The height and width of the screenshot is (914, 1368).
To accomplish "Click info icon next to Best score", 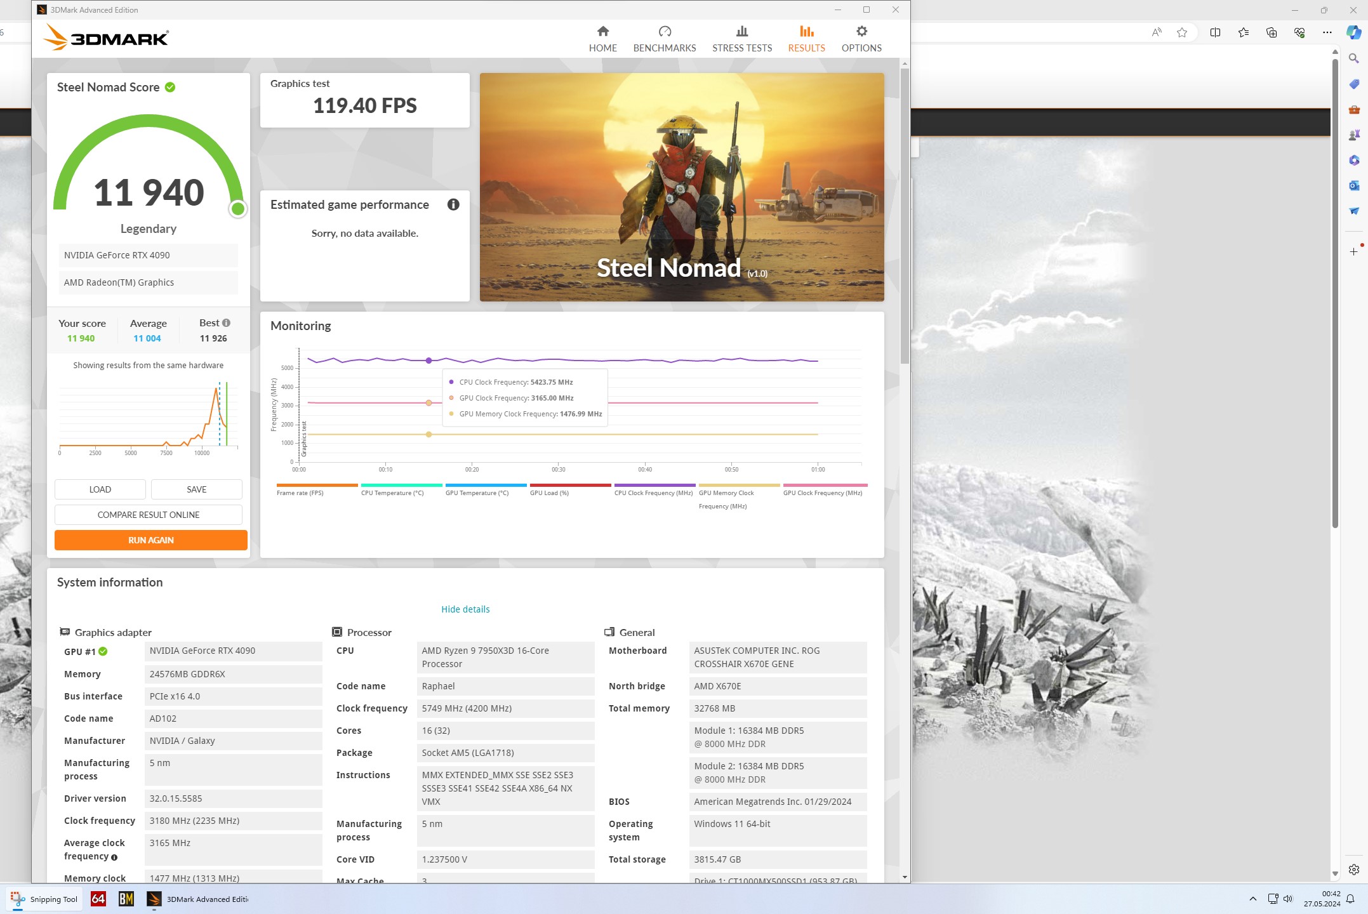I will tap(226, 323).
